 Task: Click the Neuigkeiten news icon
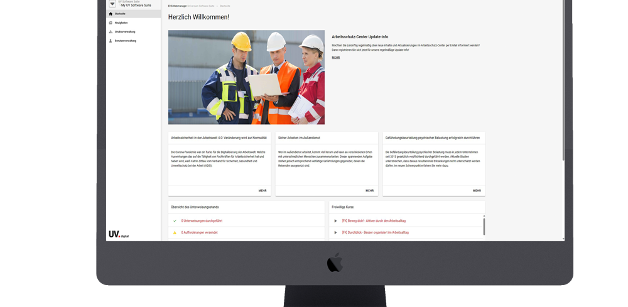(111, 23)
